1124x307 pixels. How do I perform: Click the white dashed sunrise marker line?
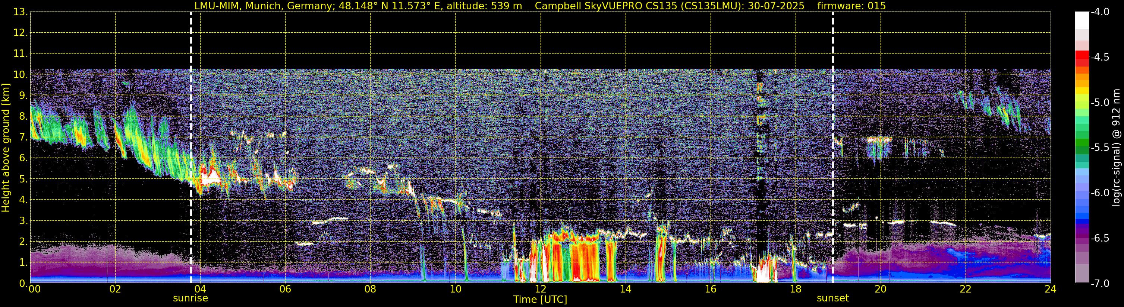(191, 148)
